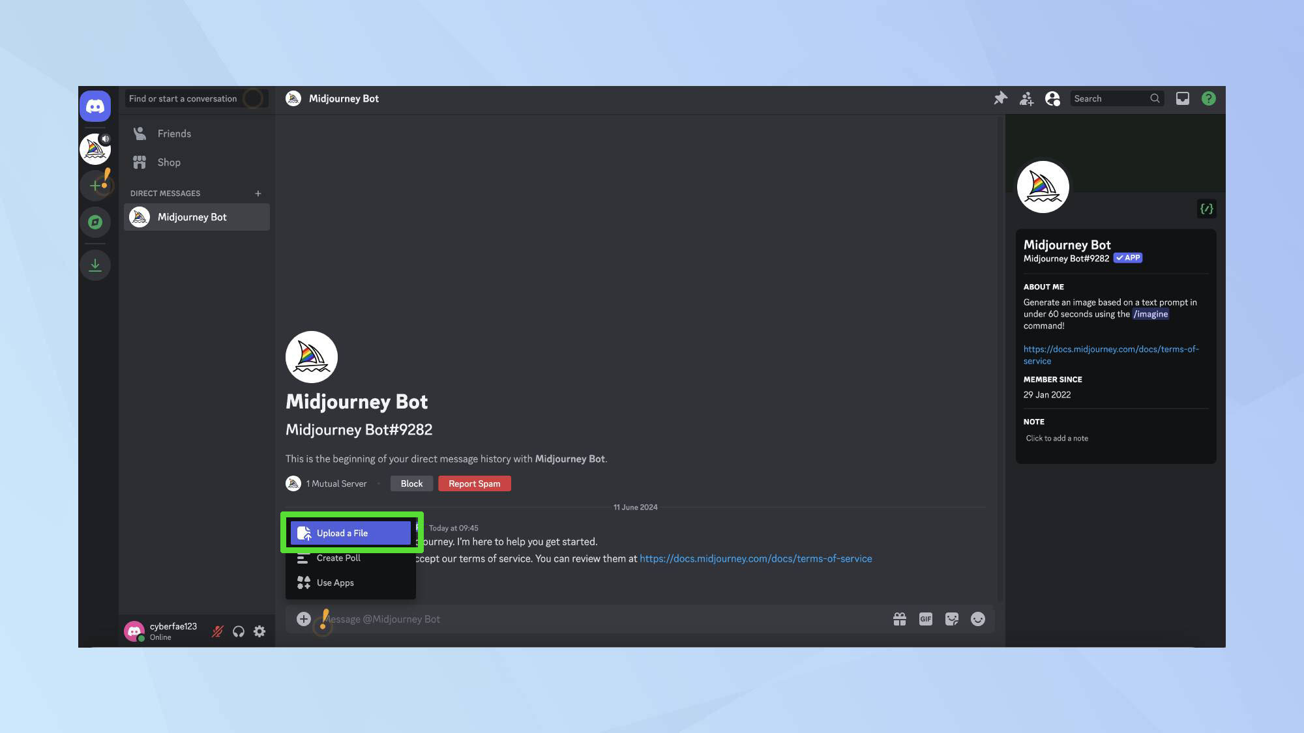Create a new DM with the plus icon
Viewport: 1304px width, 733px height.
[x=258, y=194]
